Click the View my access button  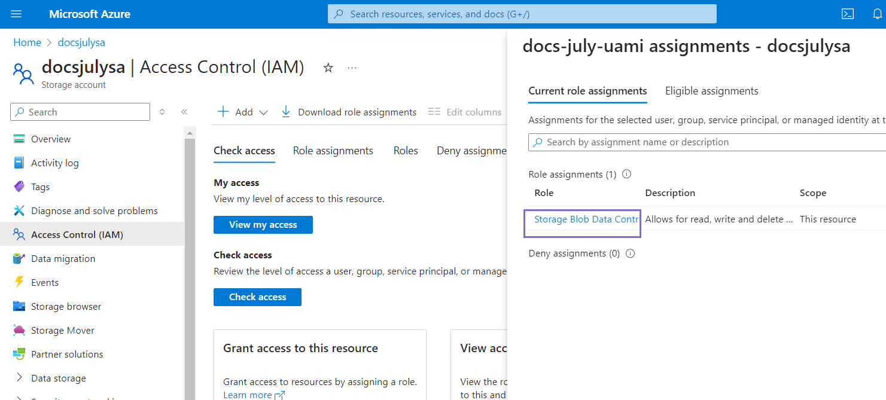pyautogui.click(x=263, y=225)
